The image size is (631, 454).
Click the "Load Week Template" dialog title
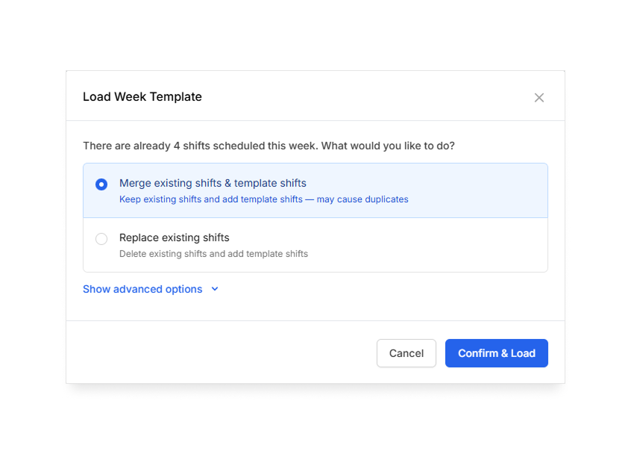click(x=142, y=97)
